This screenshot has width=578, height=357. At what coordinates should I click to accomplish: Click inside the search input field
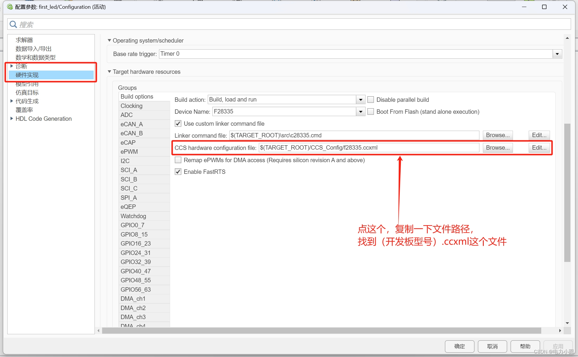coord(117,24)
